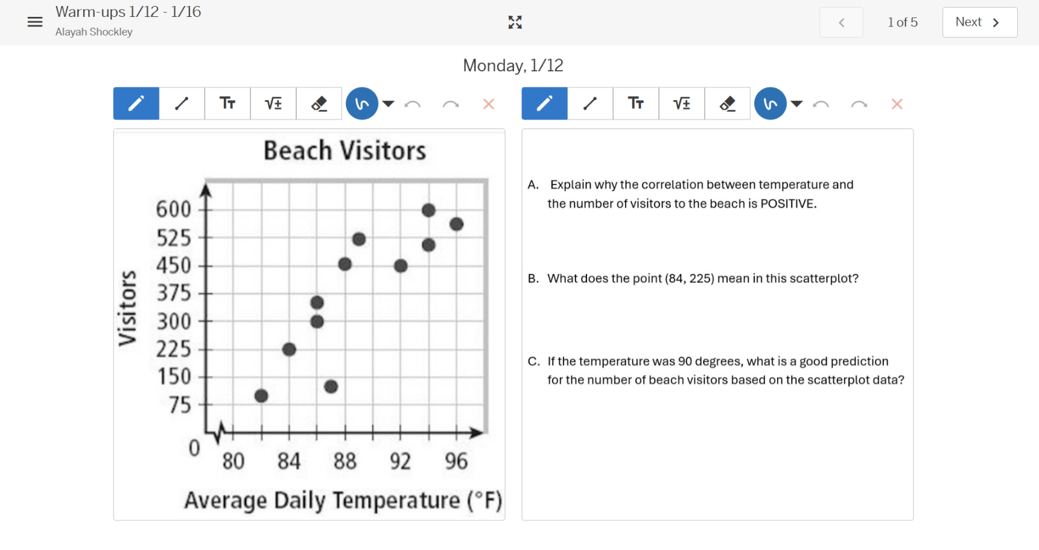
Task: Open the math equation tool on the right panel
Action: (x=681, y=103)
